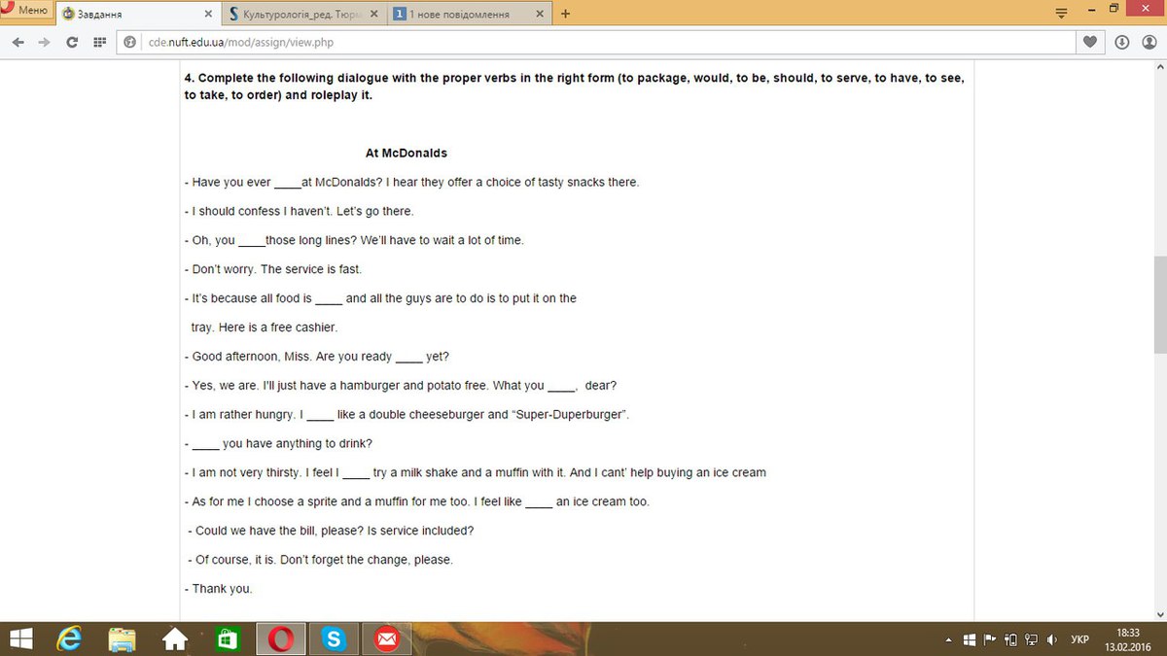Screen dimensions: 1167x656
Task: Click the task 4 instruction paragraph
Action: tap(574, 86)
